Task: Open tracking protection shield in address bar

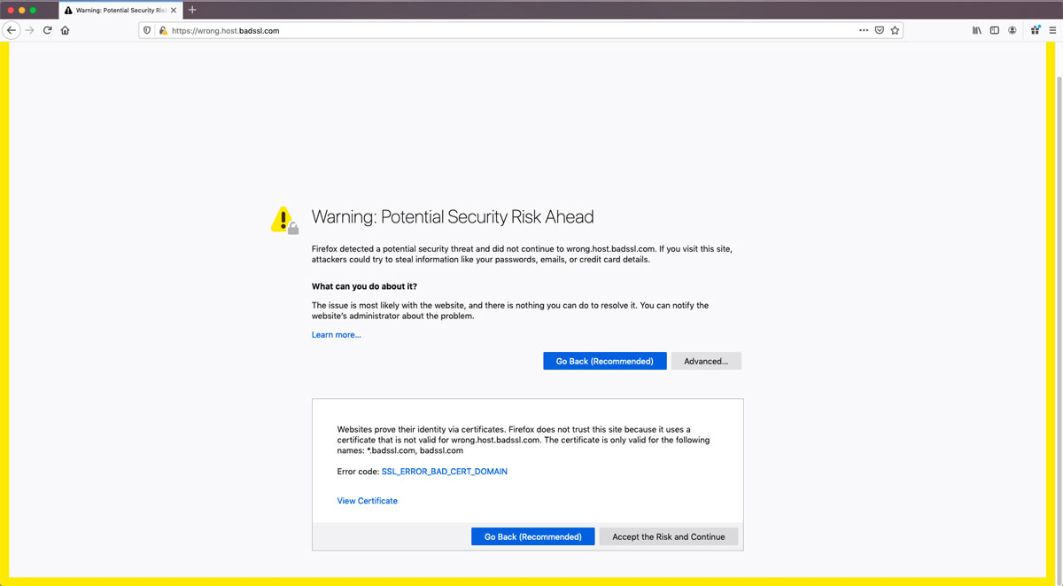Action: (x=148, y=30)
